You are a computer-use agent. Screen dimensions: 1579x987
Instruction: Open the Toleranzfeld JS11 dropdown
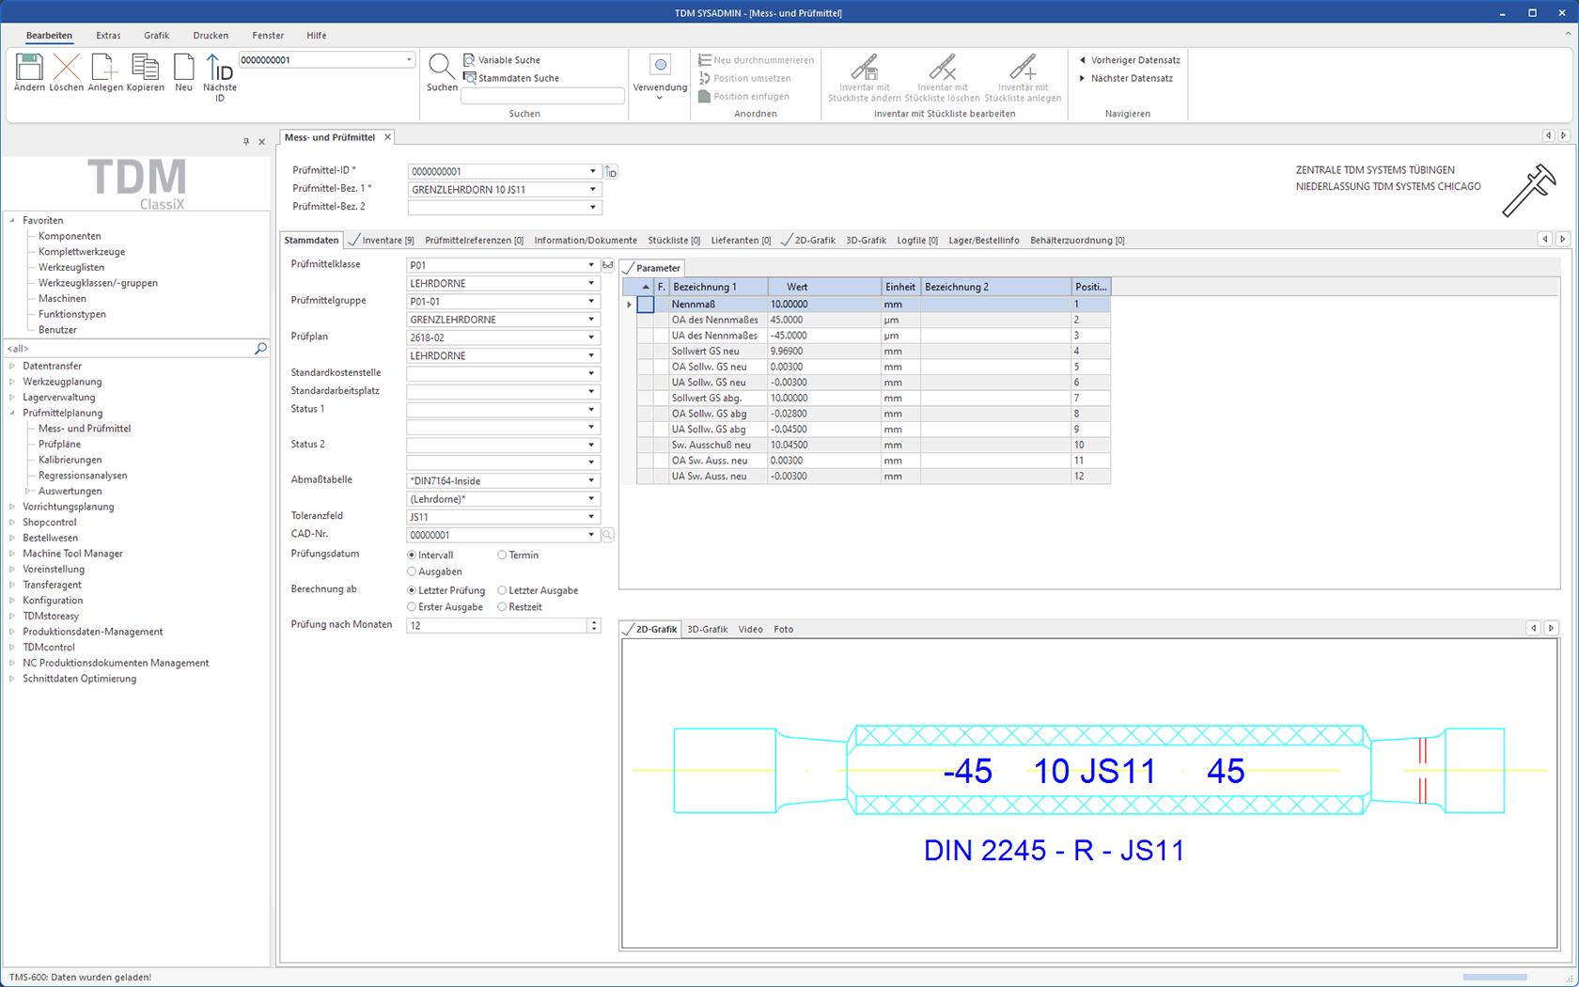pos(591,517)
